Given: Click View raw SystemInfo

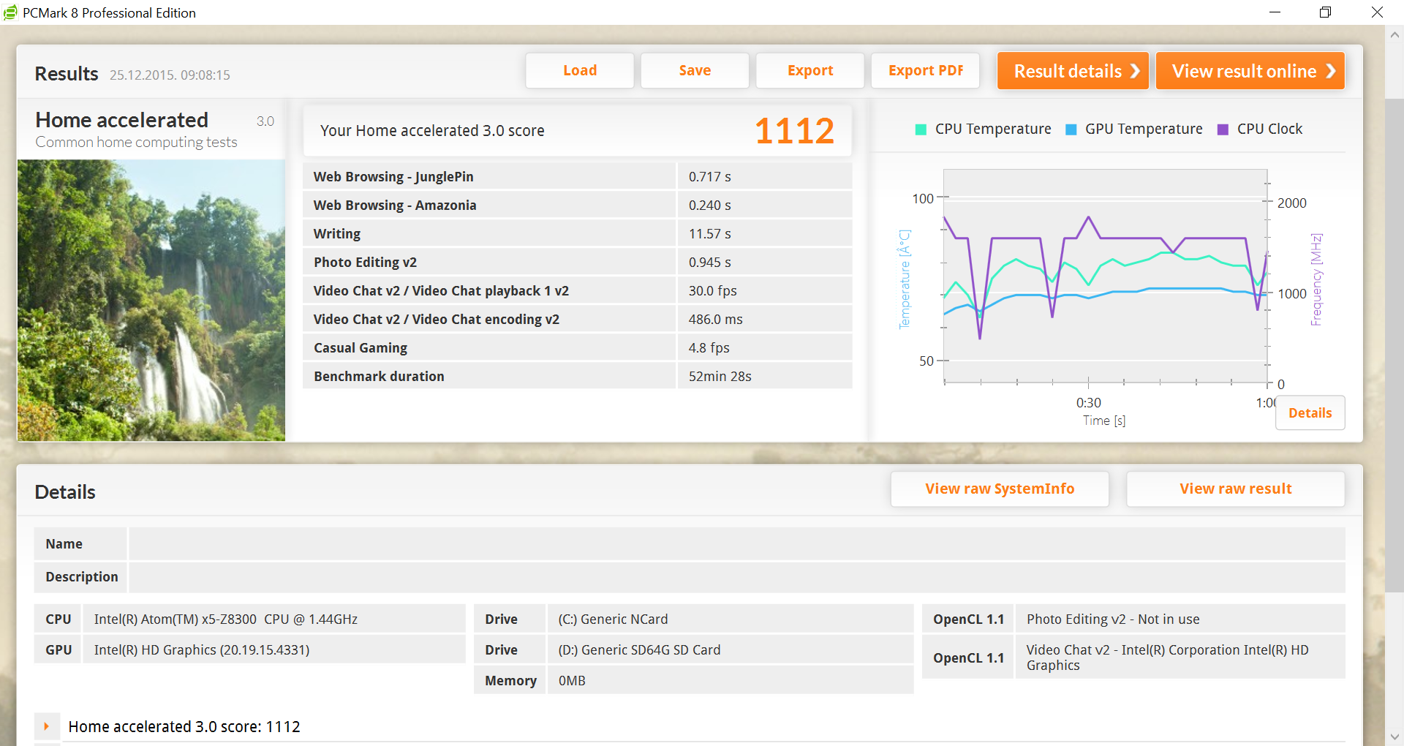Looking at the screenshot, I should (999, 489).
